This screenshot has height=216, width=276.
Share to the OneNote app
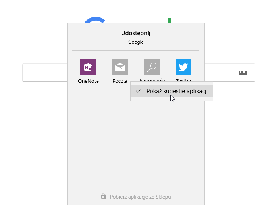88,67
